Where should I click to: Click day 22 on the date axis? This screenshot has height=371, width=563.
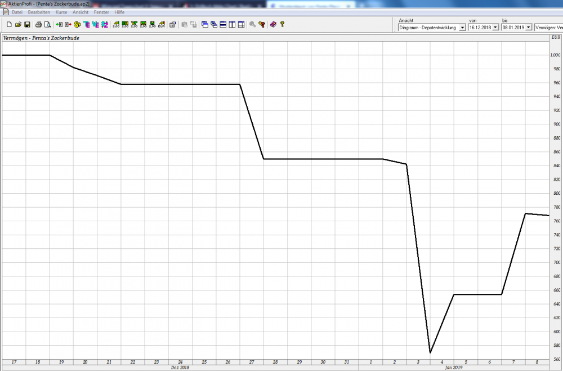pos(133,362)
